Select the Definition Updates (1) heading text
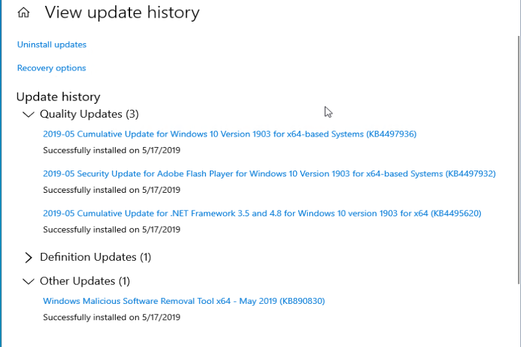Viewport: 521px width, 347px height. click(x=95, y=257)
